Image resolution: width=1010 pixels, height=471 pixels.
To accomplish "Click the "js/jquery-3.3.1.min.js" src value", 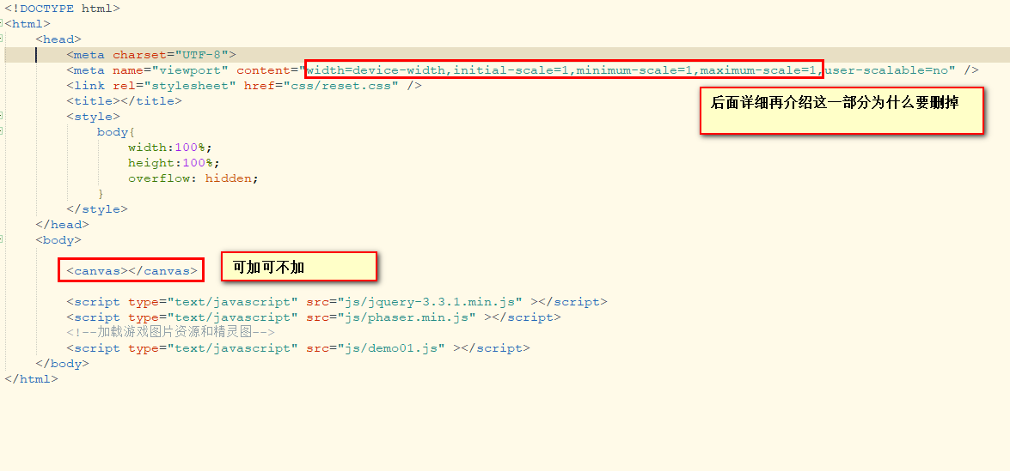I will coord(430,302).
